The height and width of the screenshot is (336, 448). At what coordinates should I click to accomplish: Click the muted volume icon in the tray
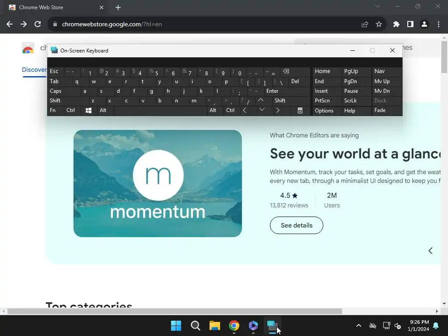tap(398, 325)
